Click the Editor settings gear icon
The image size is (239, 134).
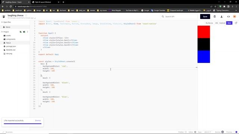(x=195, y=132)
